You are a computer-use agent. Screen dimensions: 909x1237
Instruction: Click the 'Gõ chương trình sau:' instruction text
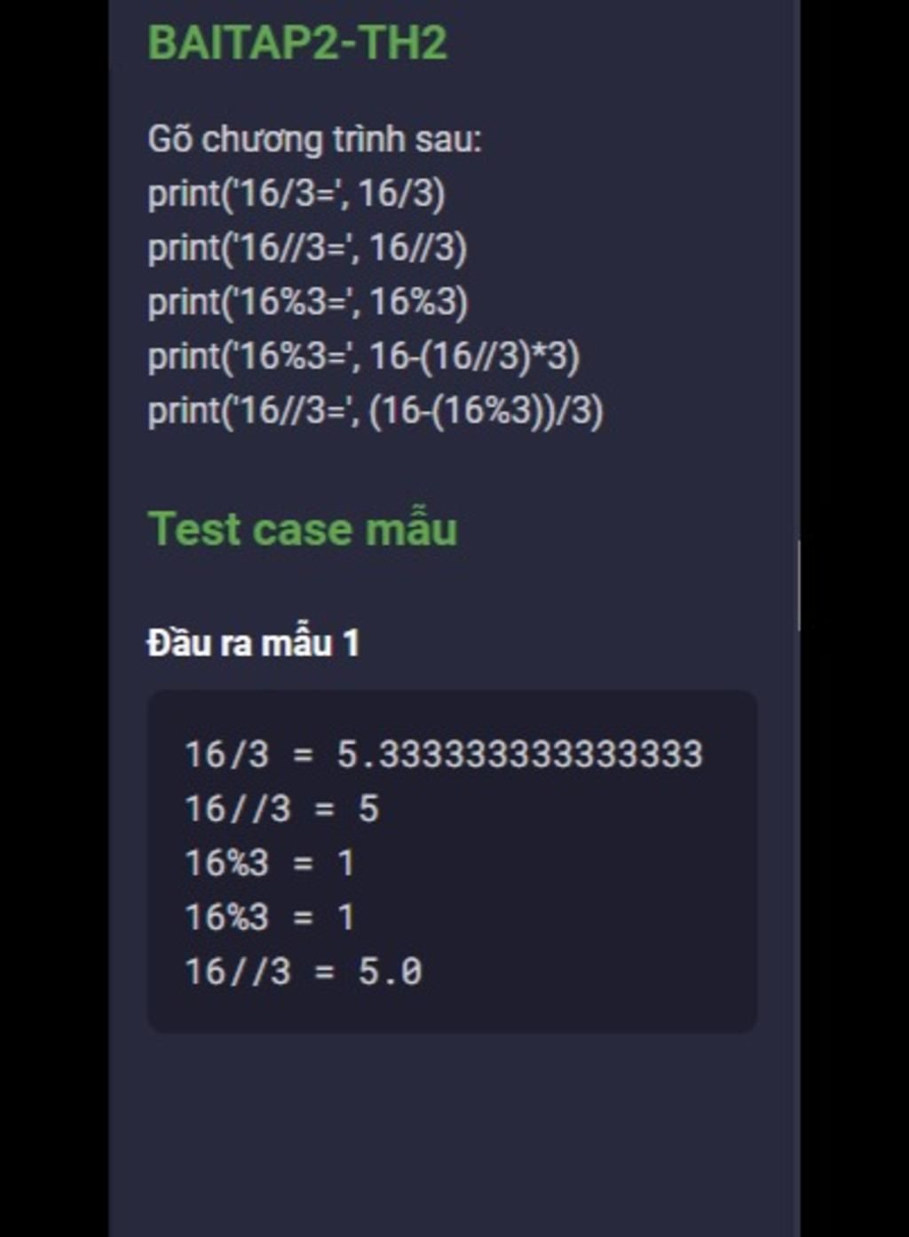coord(314,139)
